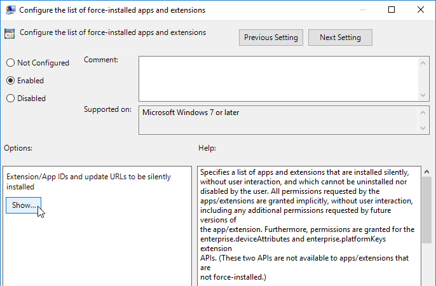The image size is (436, 286).
Task: Click Supported on scroll up arrow
Action: pos(423,112)
